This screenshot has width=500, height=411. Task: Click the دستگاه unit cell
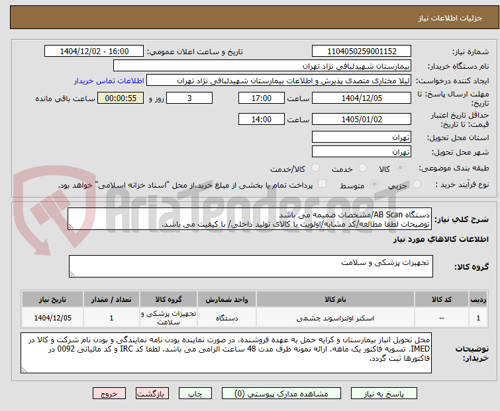226,318
